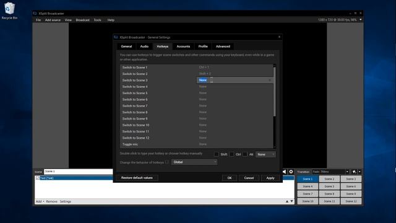Switch to Scene 12 button
396x223 pixels.
pos(351,201)
